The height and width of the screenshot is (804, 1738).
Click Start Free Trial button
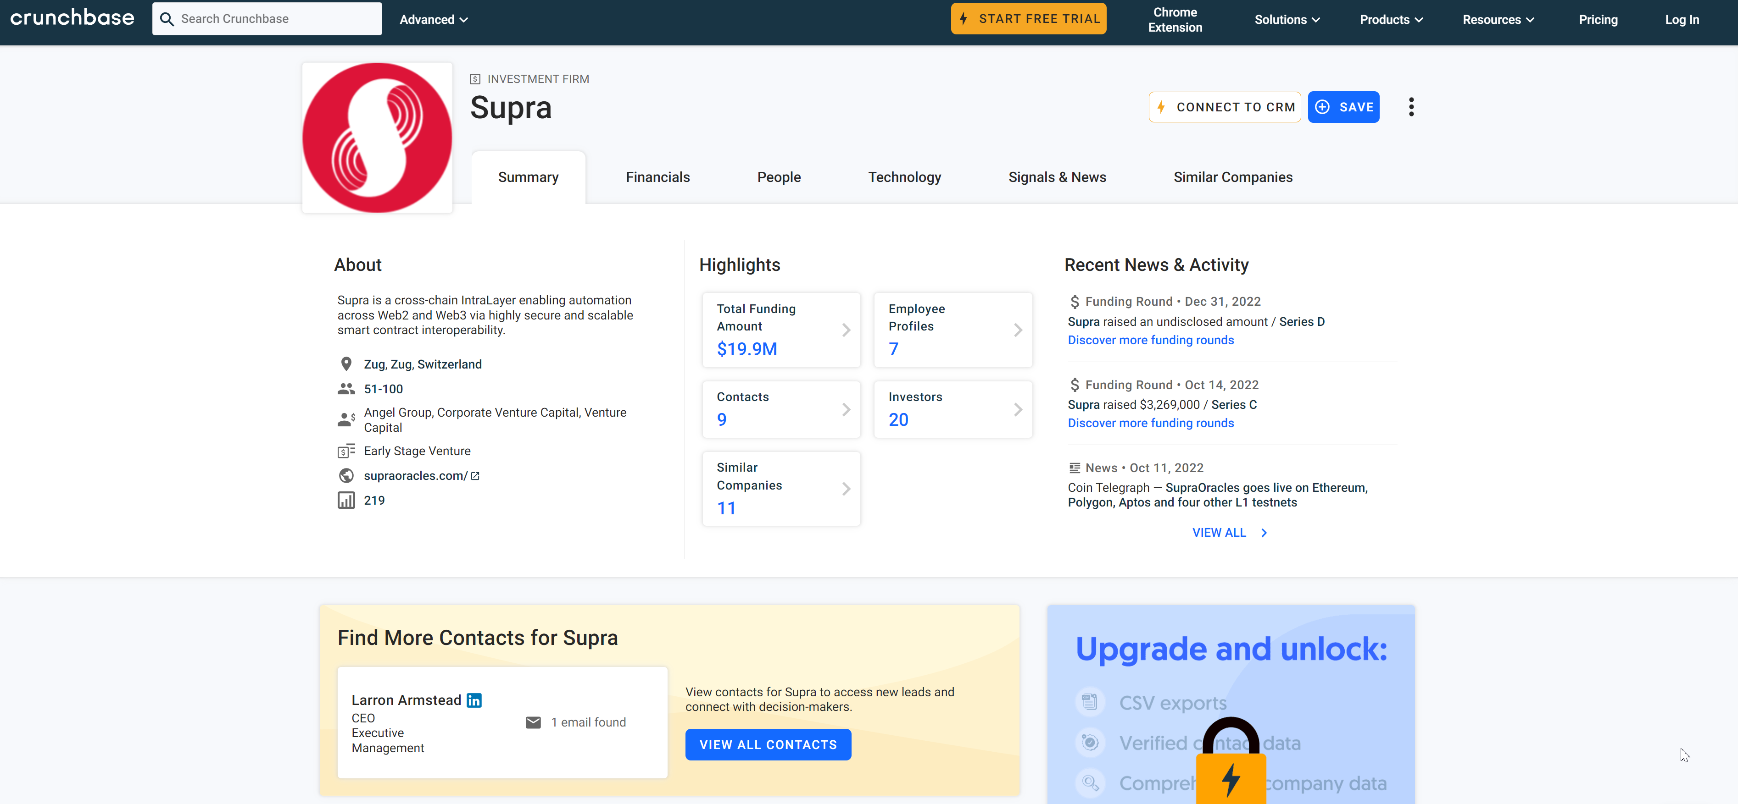pyautogui.click(x=1028, y=19)
